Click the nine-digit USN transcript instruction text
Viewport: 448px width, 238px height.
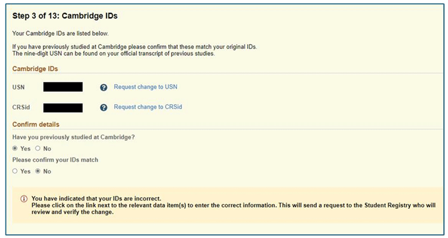pos(113,54)
